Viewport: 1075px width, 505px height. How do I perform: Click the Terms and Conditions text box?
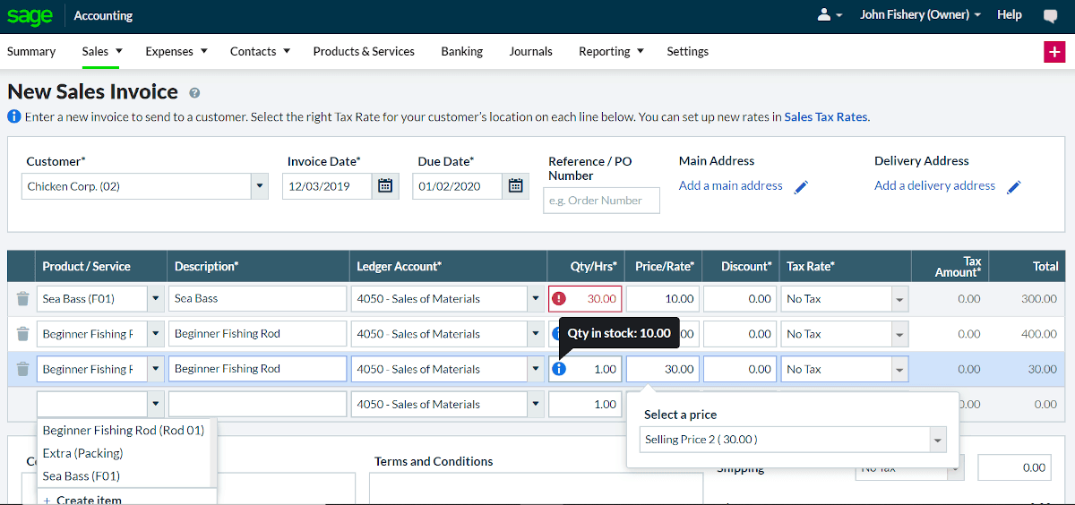click(536, 489)
